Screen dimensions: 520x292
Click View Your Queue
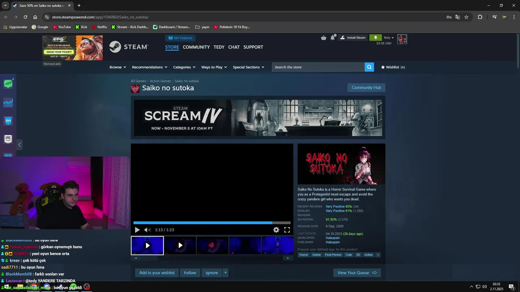click(357, 273)
